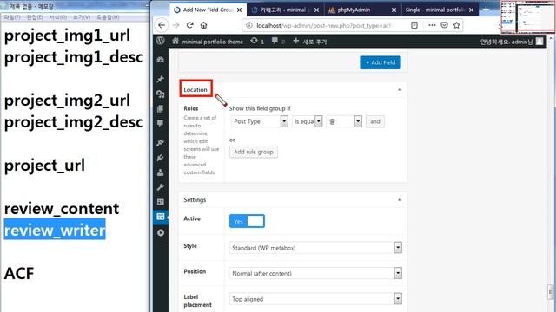Click highlighted review_writer text in Notepad

click(55, 230)
